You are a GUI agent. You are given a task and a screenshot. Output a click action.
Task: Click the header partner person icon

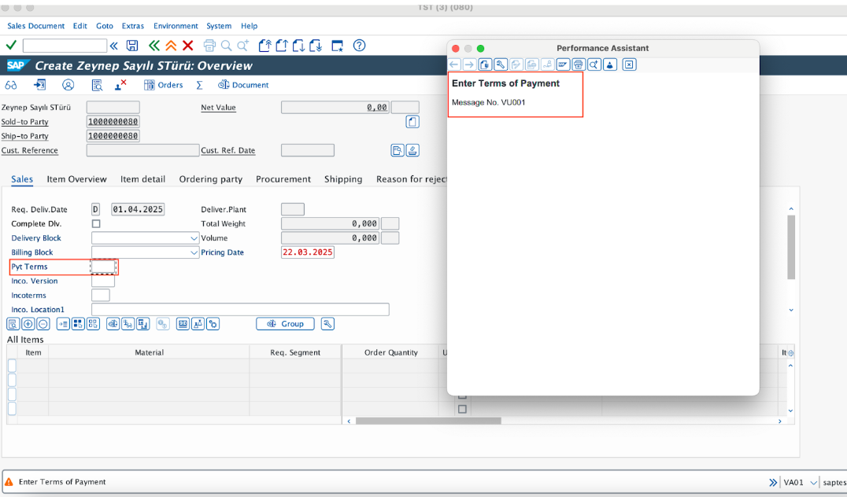coord(68,85)
